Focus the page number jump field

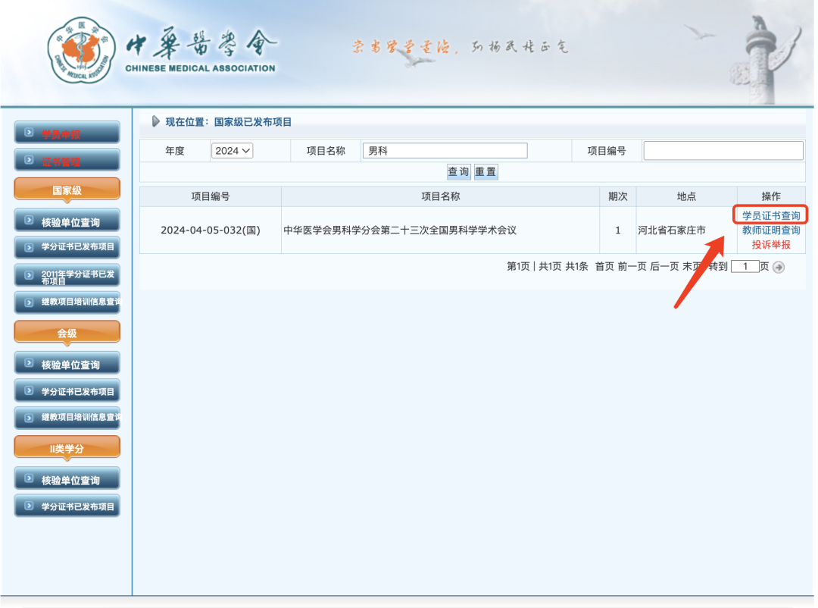tap(745, 266)
